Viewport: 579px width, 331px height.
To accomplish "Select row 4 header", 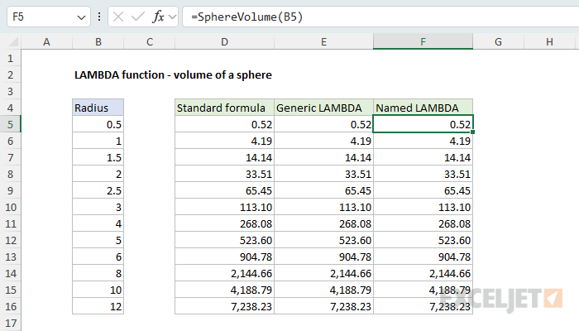I will click(10, 108).
